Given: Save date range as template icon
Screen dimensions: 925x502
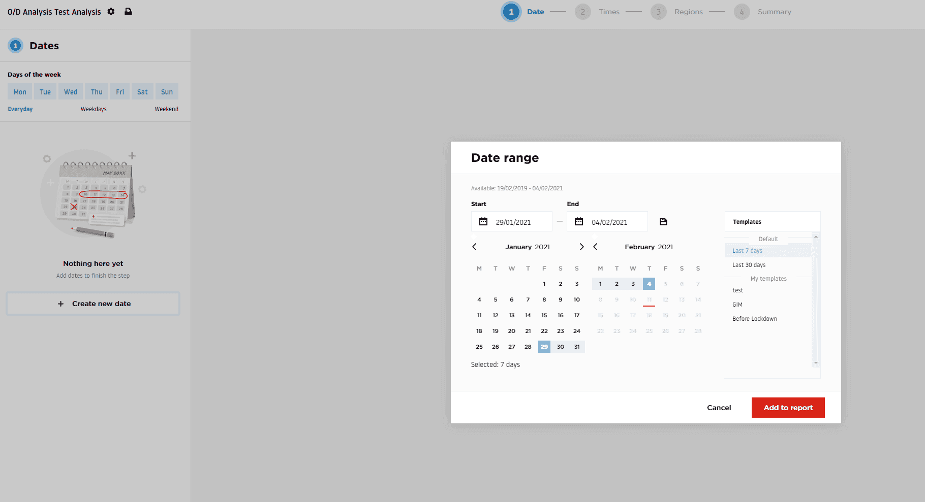Looking at the screenshot, I should 663,222.
